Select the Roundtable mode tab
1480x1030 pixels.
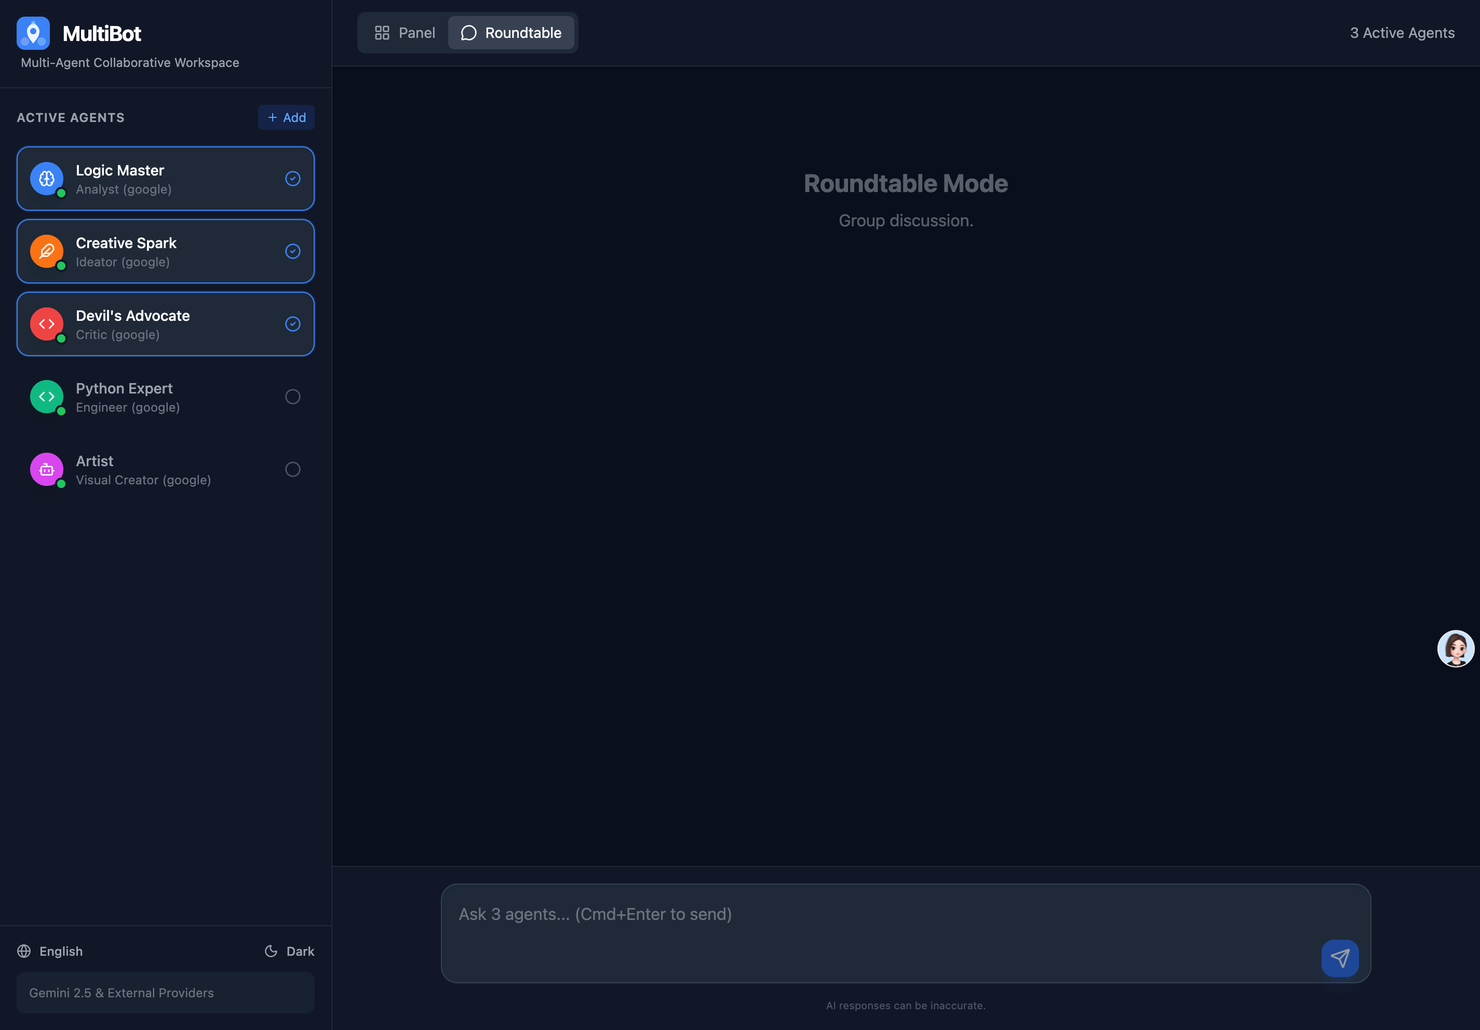pyautogui.click(x=511, y=33)
